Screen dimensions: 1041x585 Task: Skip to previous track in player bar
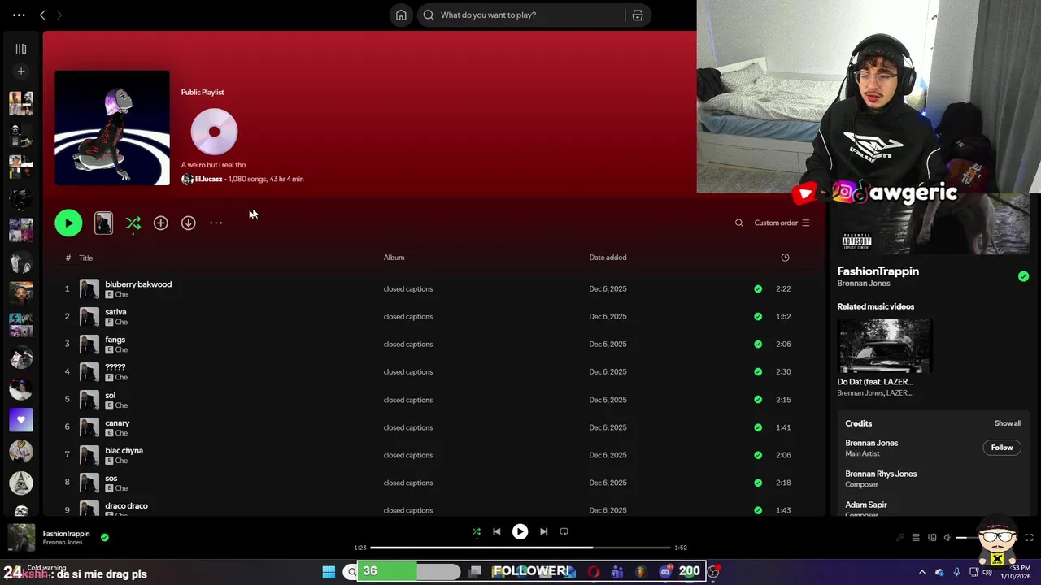(496, 531)
